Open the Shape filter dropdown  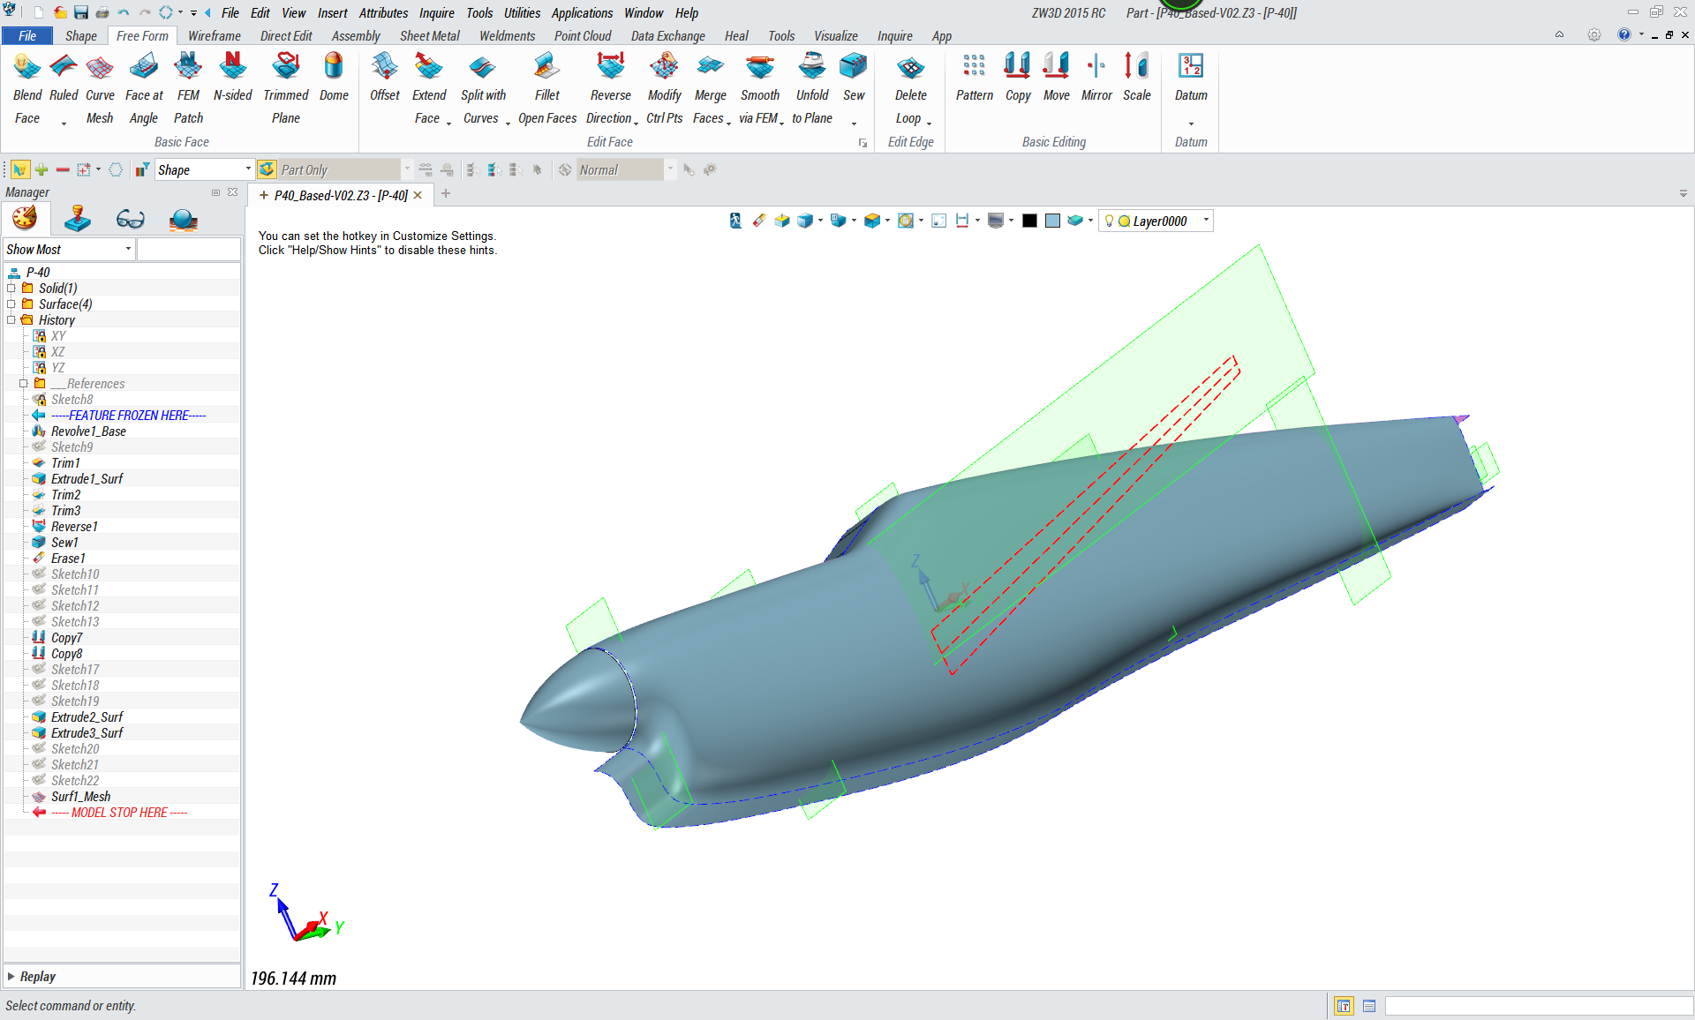(x=248, y=169)
